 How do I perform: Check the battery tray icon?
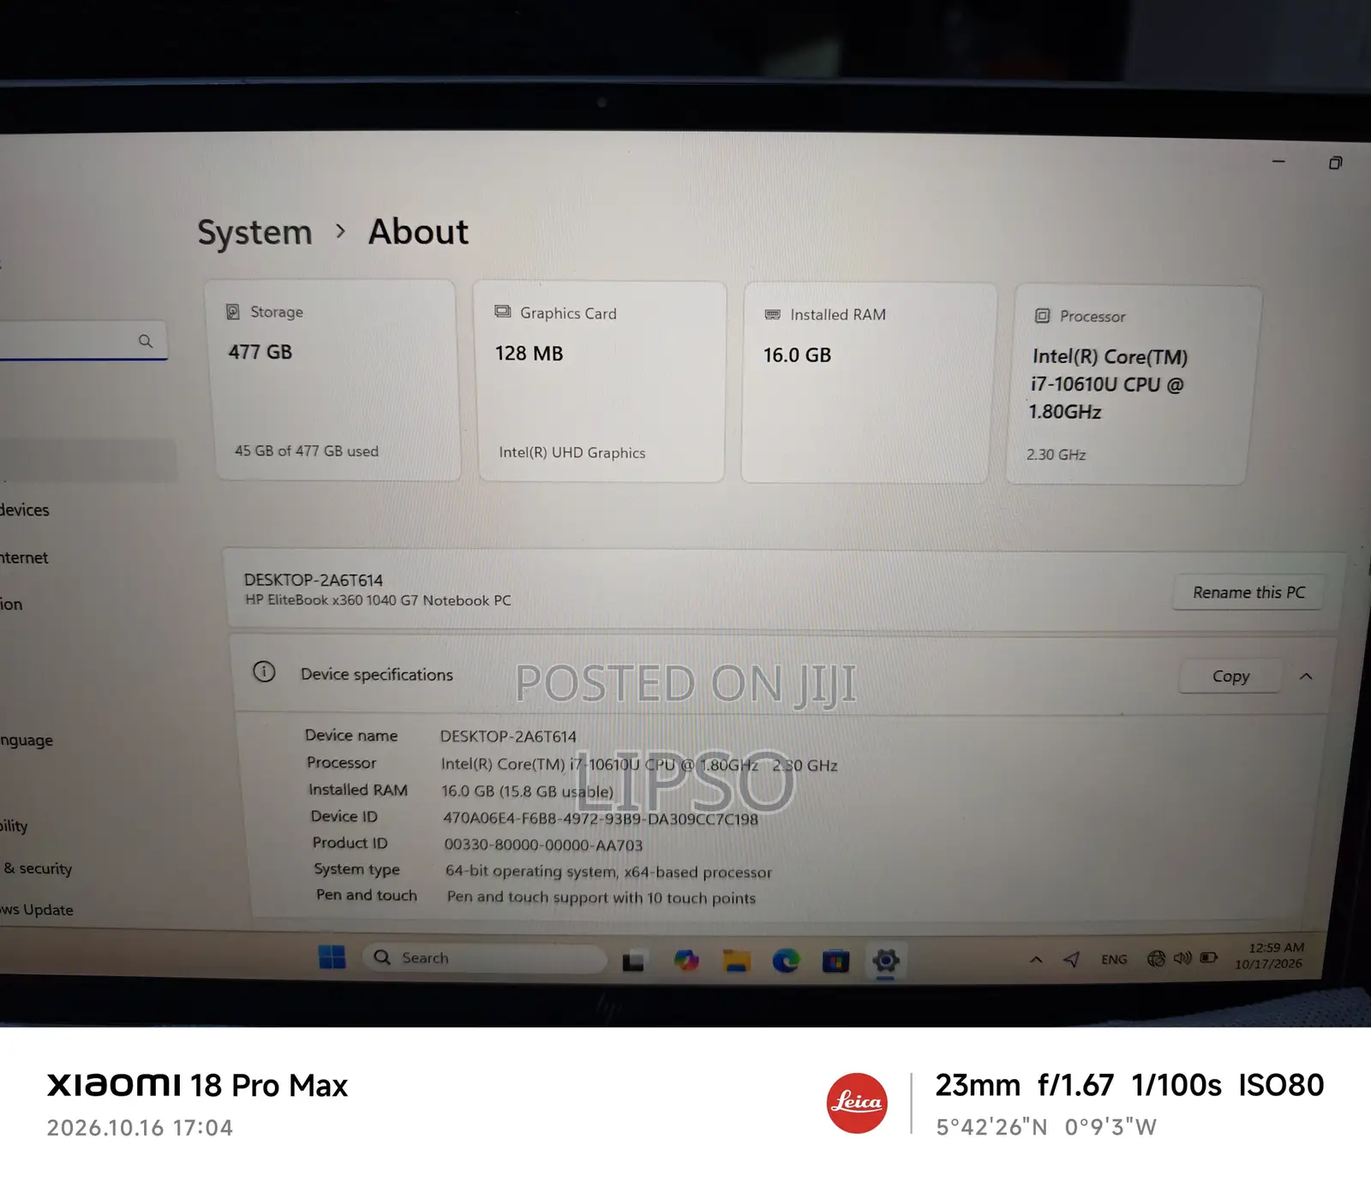1209,957
